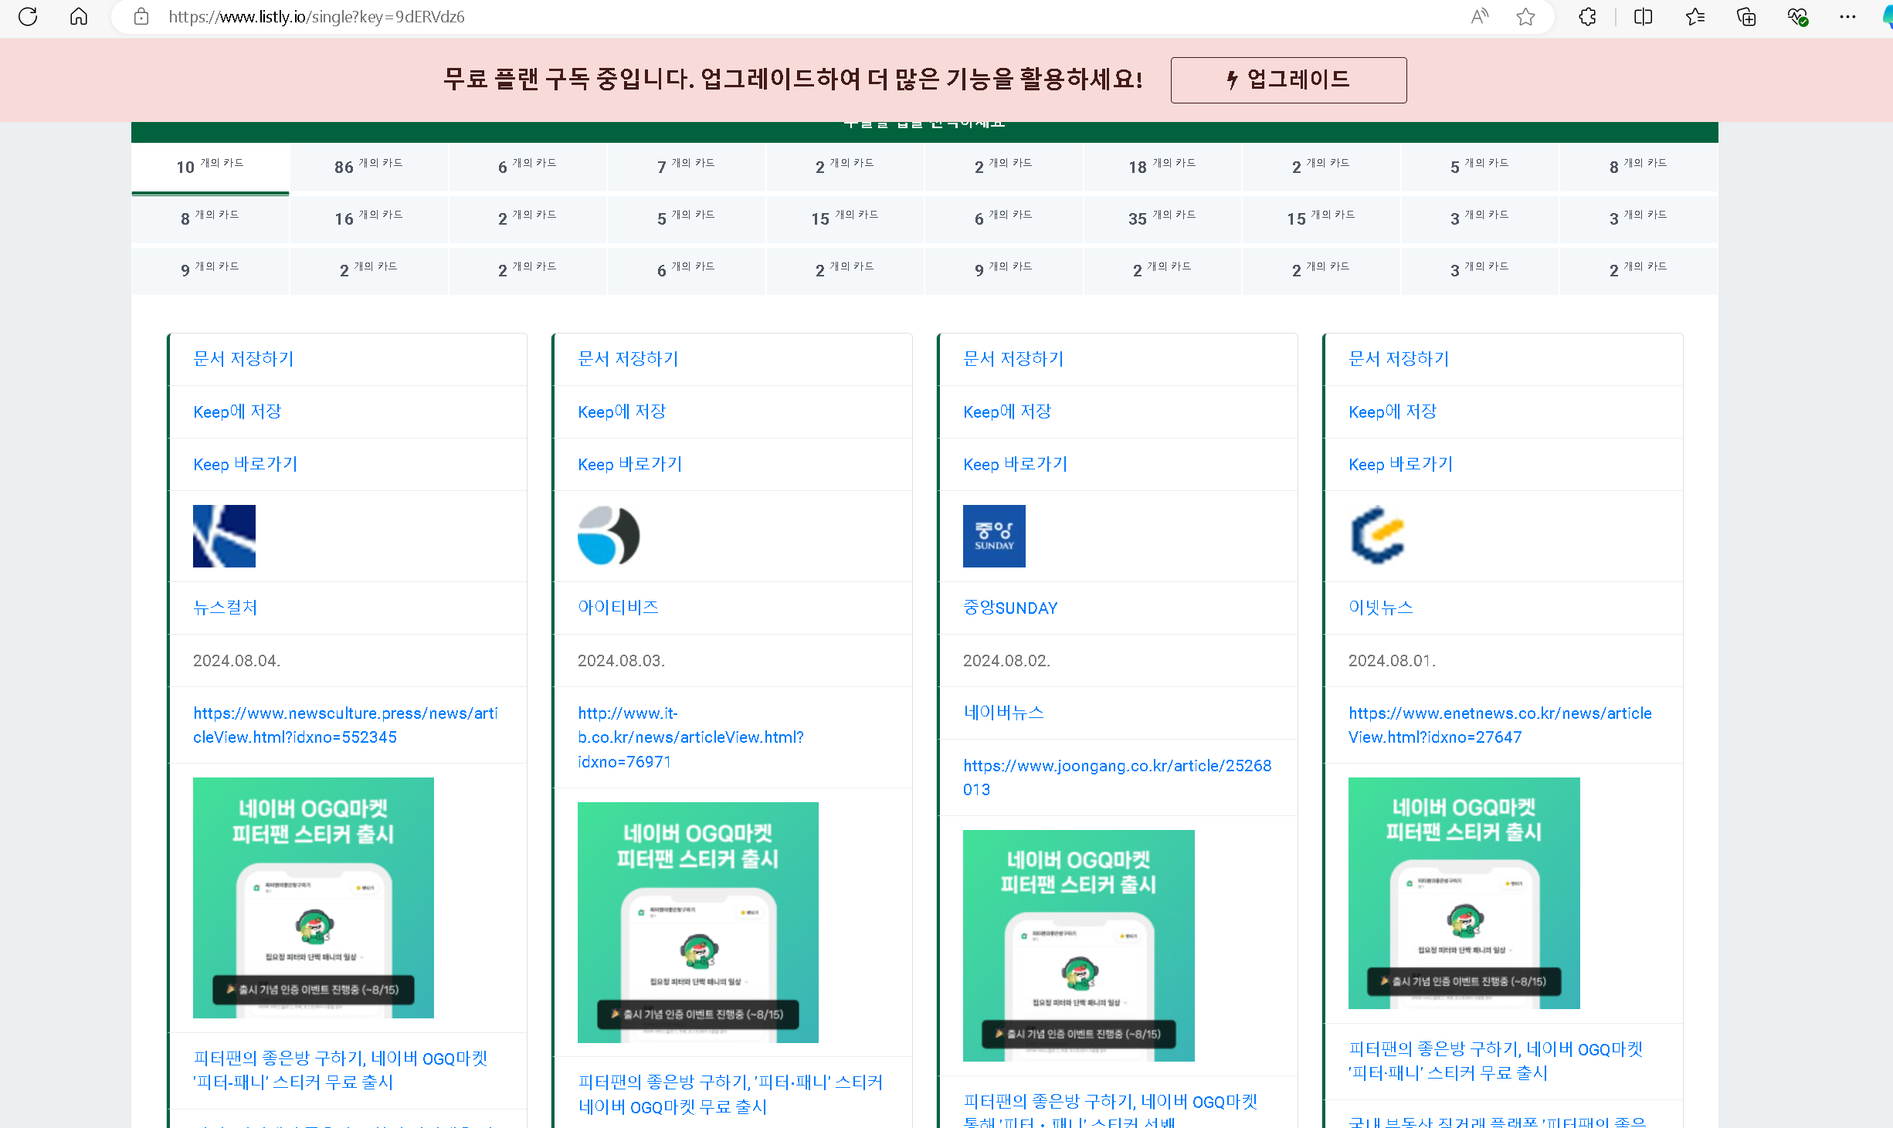Click the OGQ마켓 sticker image in 이넷뉴스 card
1893x1128 pixels.
(1464, 893)
